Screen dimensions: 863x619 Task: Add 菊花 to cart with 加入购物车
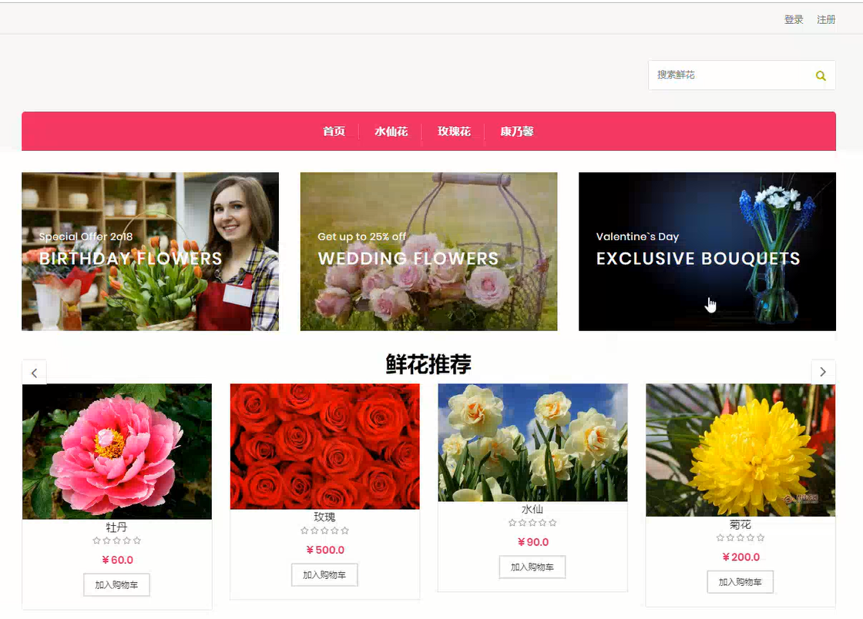click(x=740, y=581)
